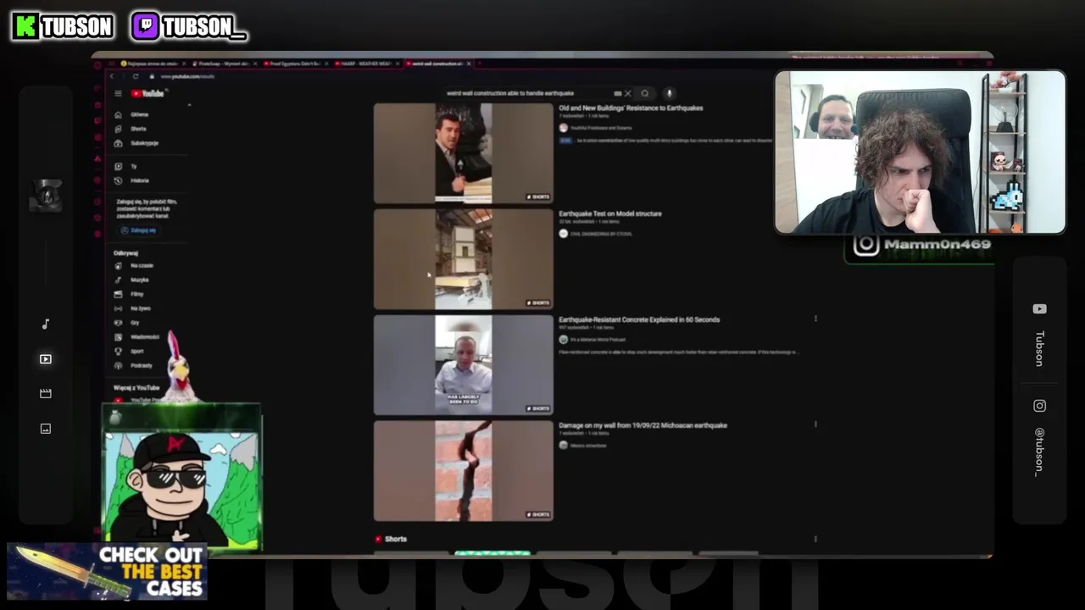Open Subskrypcje in the YouTube sidebar

[x=138, y=143]
